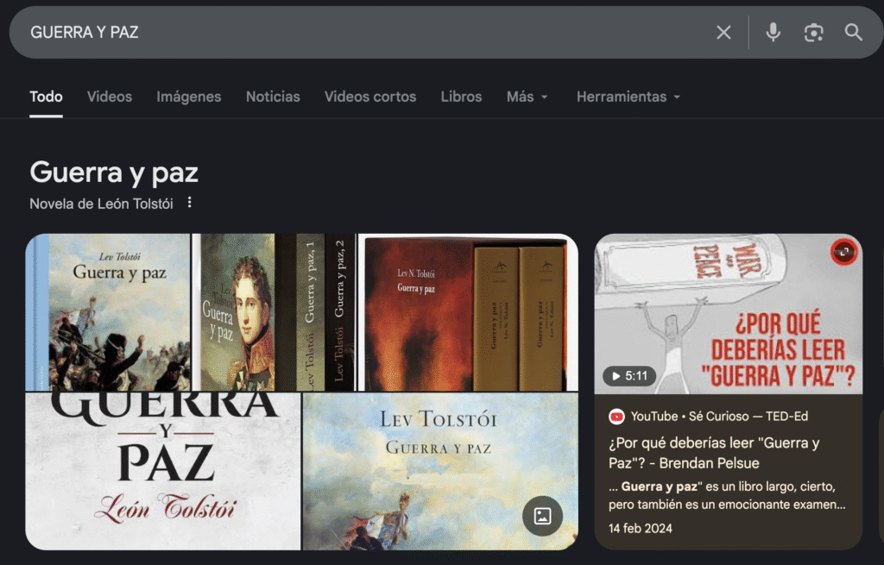
Task: Expand the Más dropdown menu
Action: (x=527, y=97)
